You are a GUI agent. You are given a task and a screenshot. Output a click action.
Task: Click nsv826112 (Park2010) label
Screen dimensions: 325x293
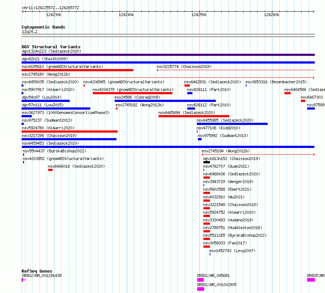tap(209, 105)
